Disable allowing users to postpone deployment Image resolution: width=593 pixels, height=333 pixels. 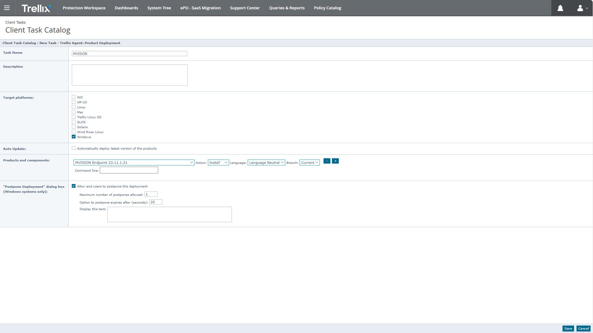74,186
